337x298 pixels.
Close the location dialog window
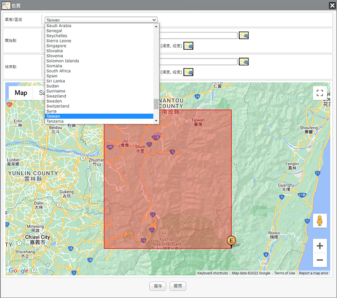pos(332,5)
